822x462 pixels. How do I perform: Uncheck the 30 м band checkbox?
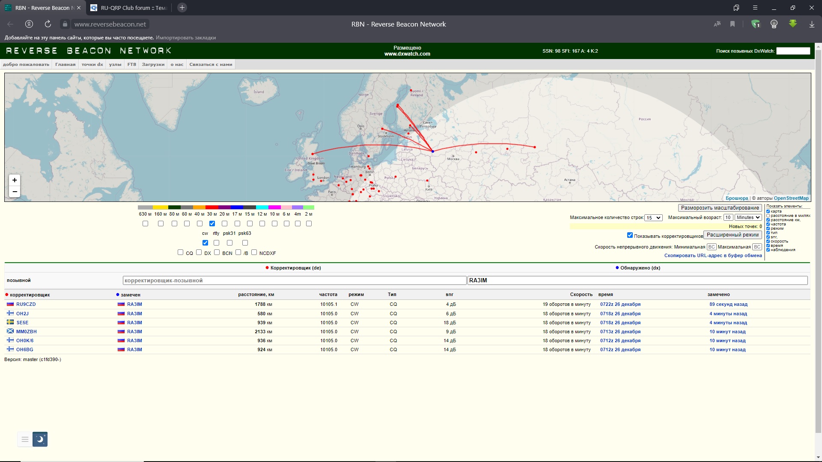212,224
